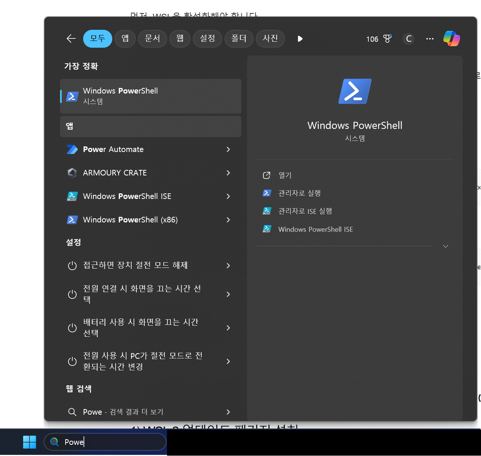
Task: Open ARMOURY CRATE app result
Action: pos(151,173)
